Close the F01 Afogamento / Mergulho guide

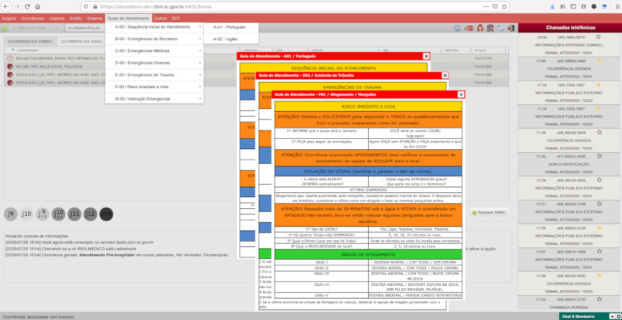pos(461,94)
